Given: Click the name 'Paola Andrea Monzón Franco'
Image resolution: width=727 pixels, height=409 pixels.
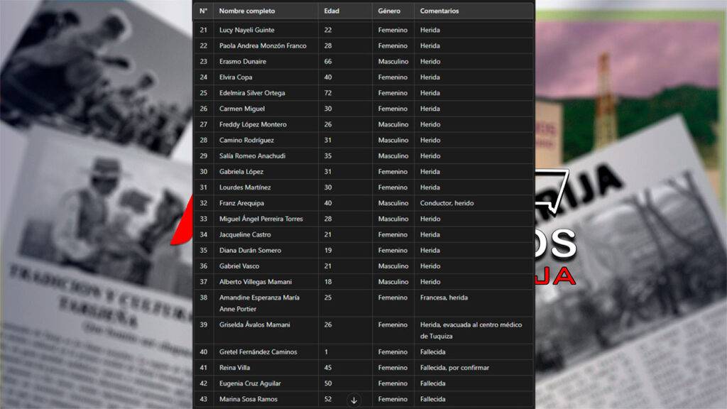Looking at the screenshot, I should [x=263, y=46].
